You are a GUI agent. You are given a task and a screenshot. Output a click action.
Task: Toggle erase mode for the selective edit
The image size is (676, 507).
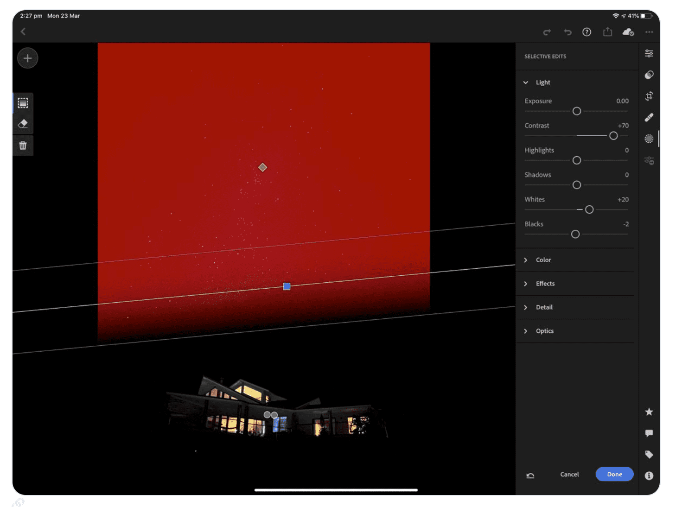[23, 124]
